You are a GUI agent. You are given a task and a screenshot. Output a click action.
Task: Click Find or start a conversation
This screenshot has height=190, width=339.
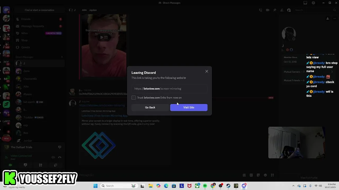click(x=39, y=10)
